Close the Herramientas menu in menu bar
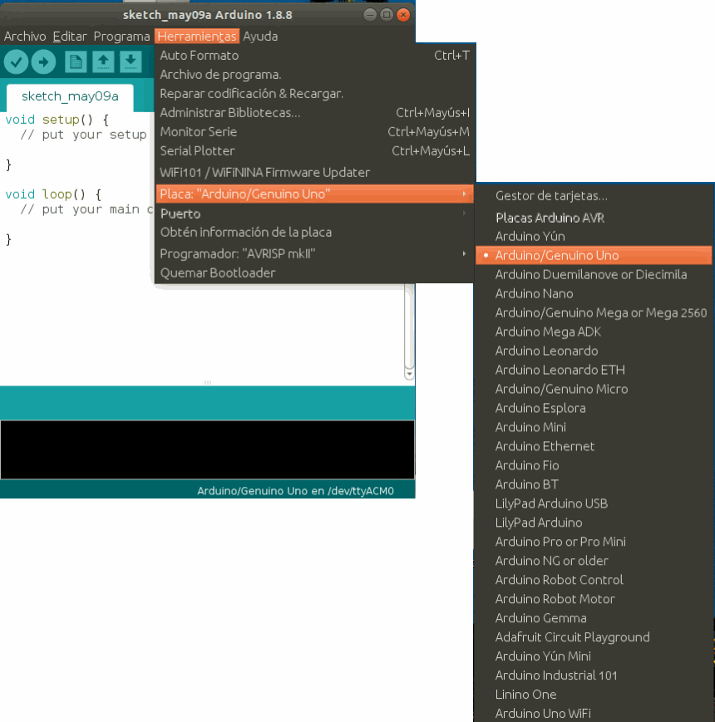Screen dimensions: 715x722 click(197, 37)
